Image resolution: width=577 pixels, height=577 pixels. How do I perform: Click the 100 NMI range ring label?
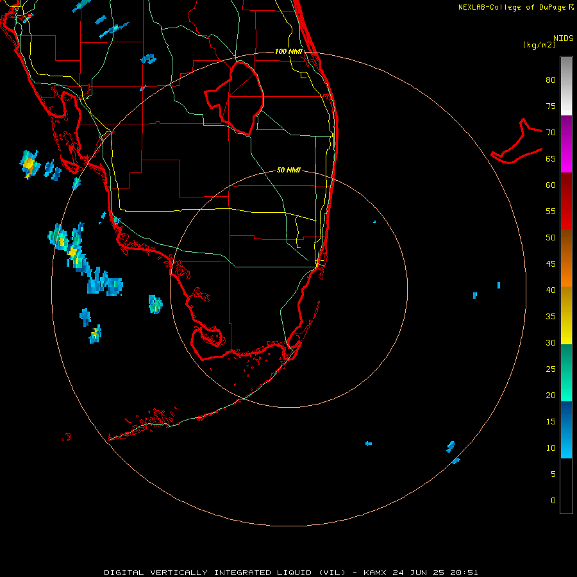tap(288, 51)
